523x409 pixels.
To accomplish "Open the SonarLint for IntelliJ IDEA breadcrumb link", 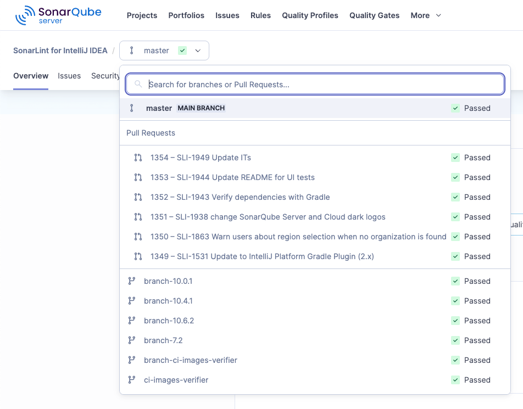I will click(x=60, y=50).
